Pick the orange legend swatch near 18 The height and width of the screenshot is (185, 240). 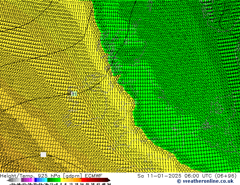(x=78, y=180)
